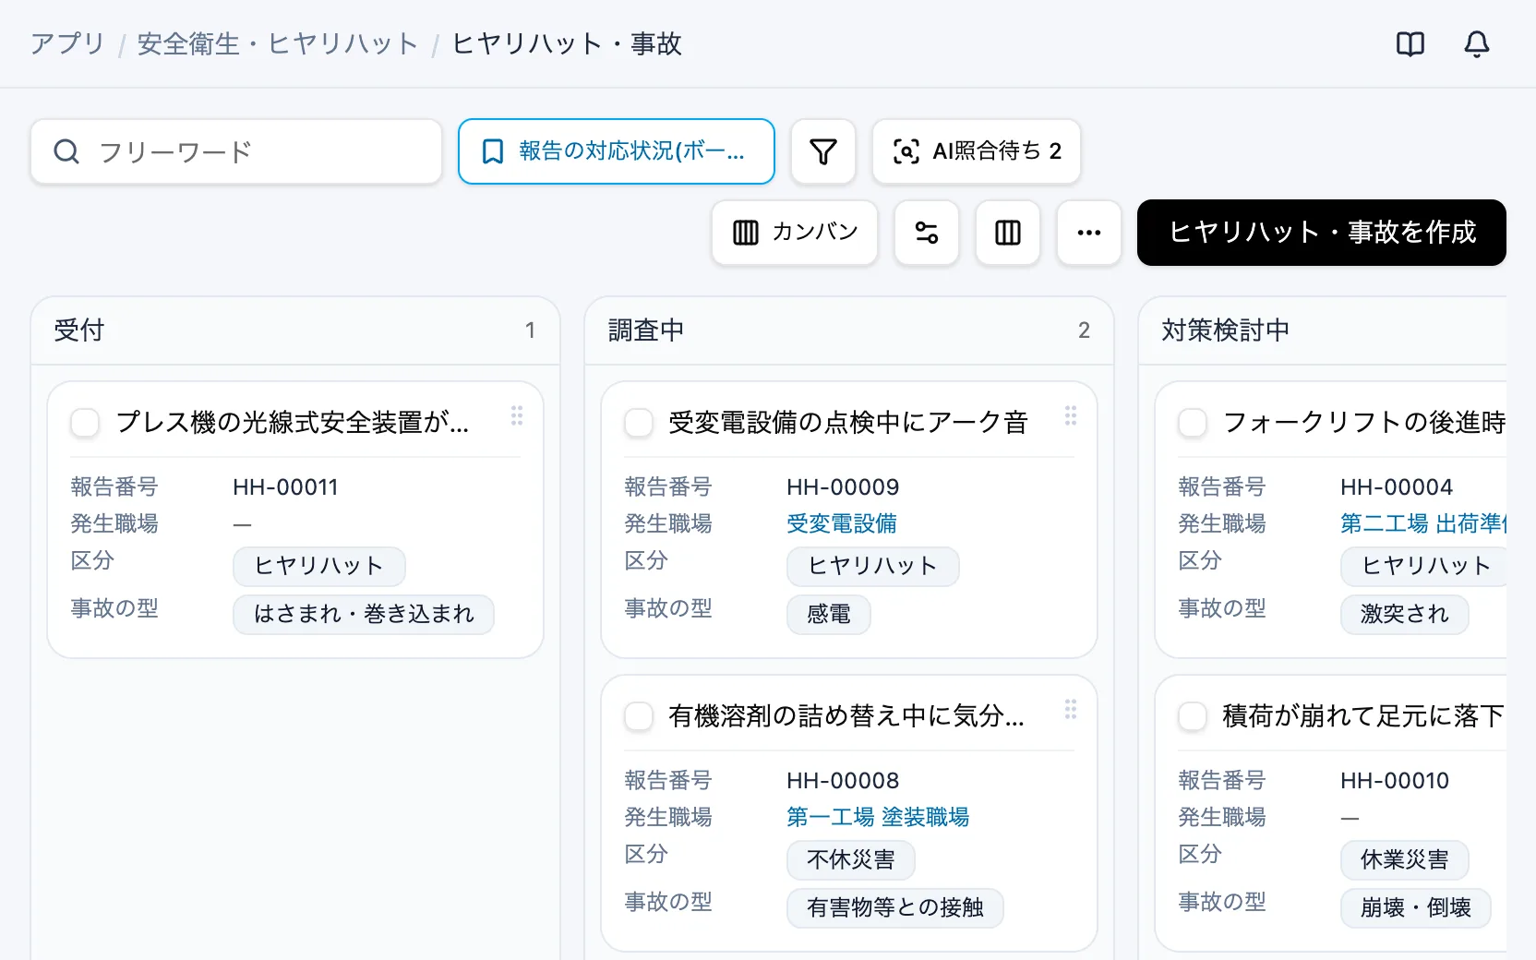Focus the フリーワード search field
The image size is (1536, 960).
click(236, 151)
